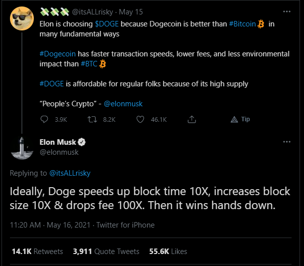Retweet the itsALLrisky post
The height and width of the screenshot is (266, 304).
click(x=92, y=119)
